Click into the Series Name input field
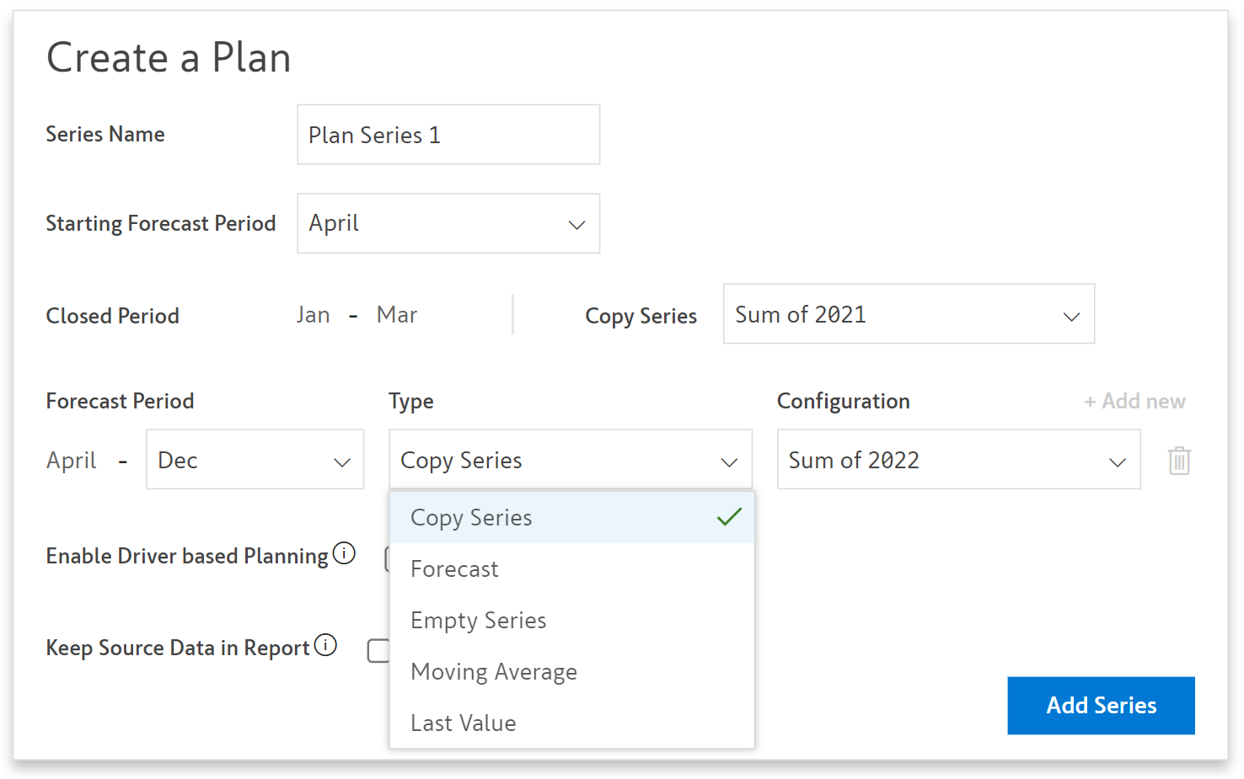The width and height of the screenshot is (1244, 779). click(448, 135)
